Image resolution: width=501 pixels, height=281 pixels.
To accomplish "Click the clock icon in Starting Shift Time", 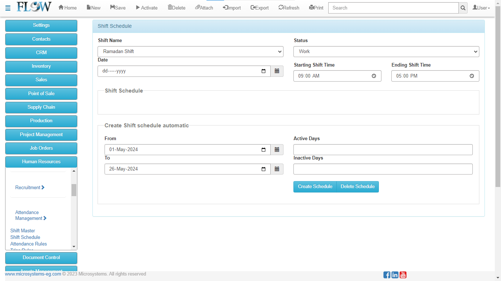I will [374, 76].
